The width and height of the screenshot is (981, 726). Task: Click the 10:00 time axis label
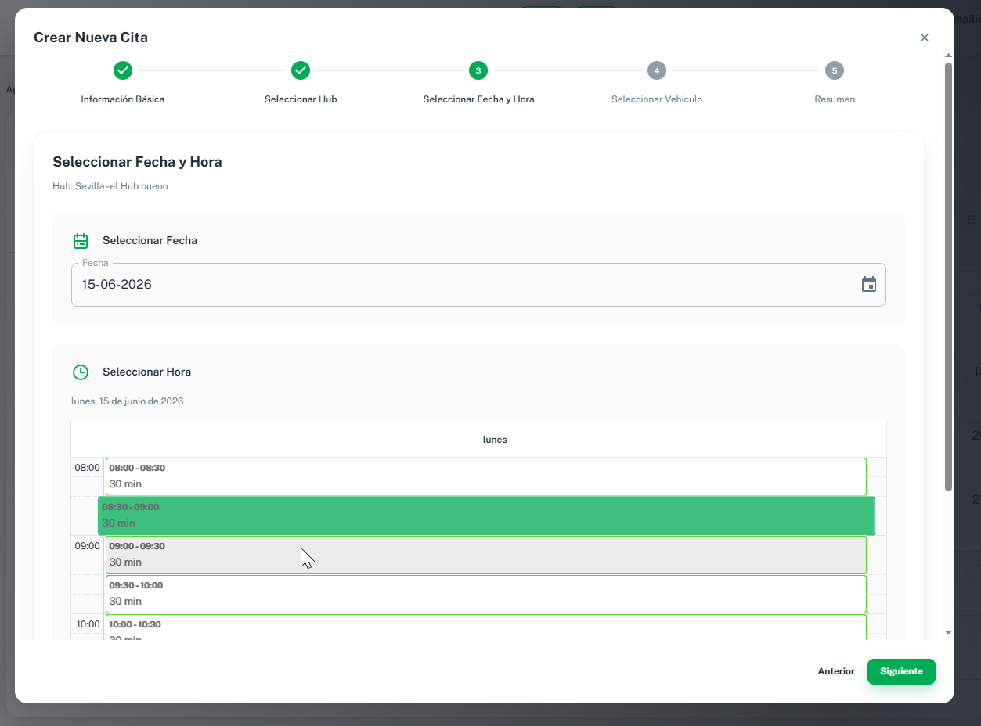click(x=88, y=624)
